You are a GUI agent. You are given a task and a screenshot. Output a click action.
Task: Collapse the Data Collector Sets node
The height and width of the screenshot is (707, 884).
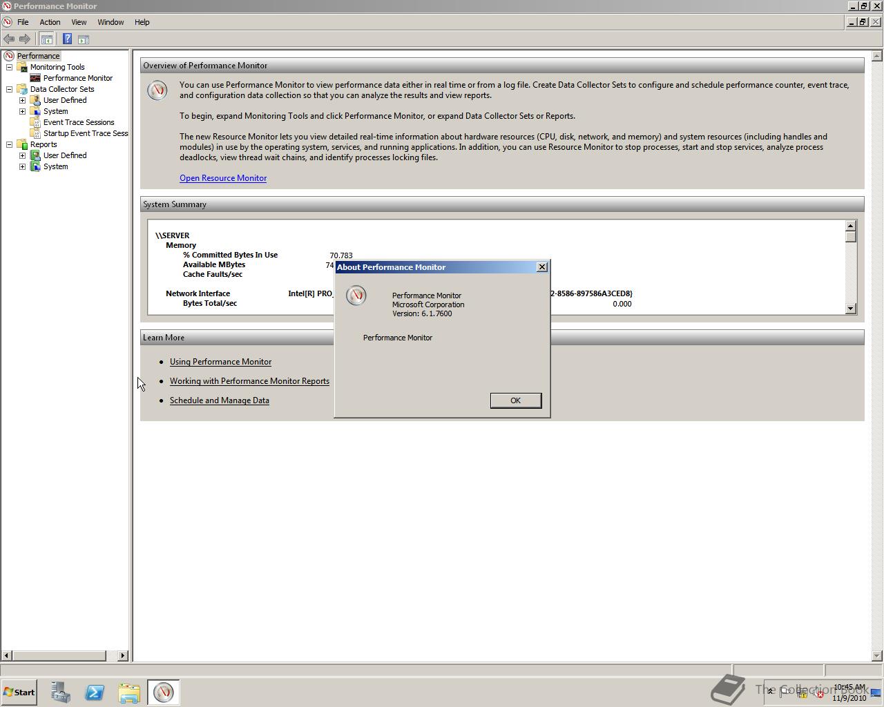[9, 89]
